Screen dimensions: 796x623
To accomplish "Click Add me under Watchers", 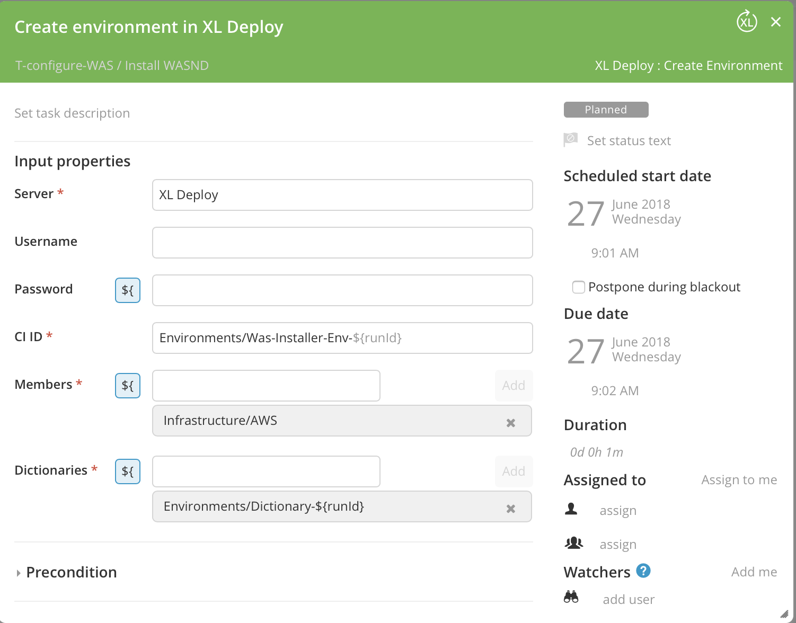I will (754, 572).
